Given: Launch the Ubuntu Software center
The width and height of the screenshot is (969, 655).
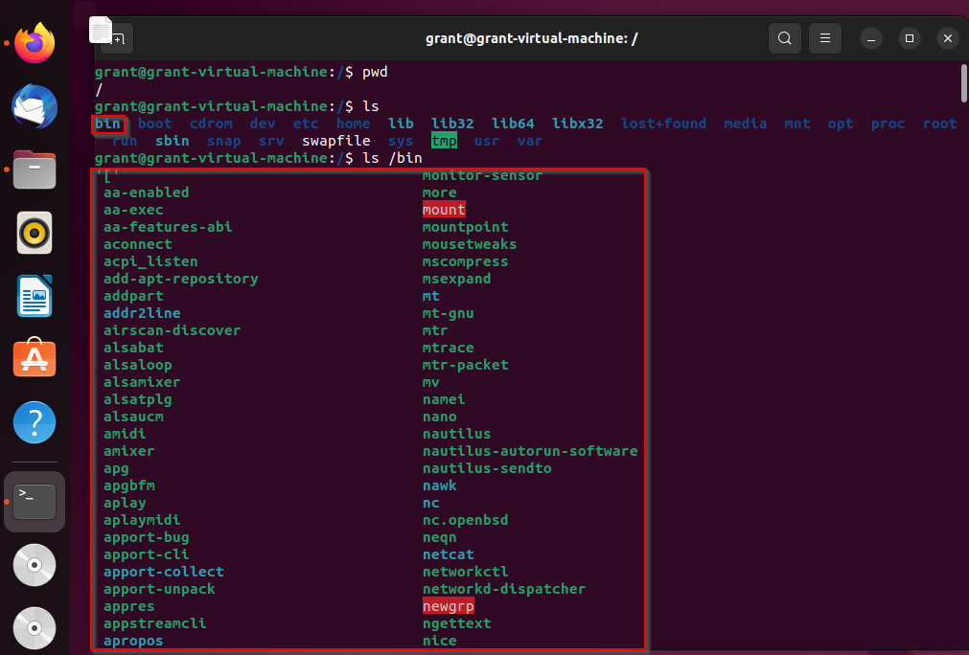Looking at the screenshot, I should 35,359.
